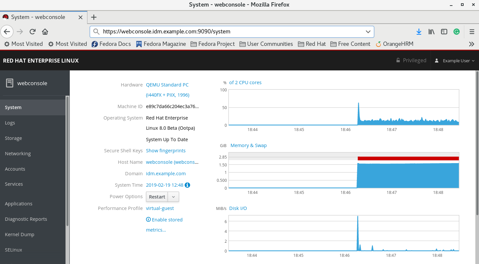
Task: Click the system time info icon
Action: 187,185
